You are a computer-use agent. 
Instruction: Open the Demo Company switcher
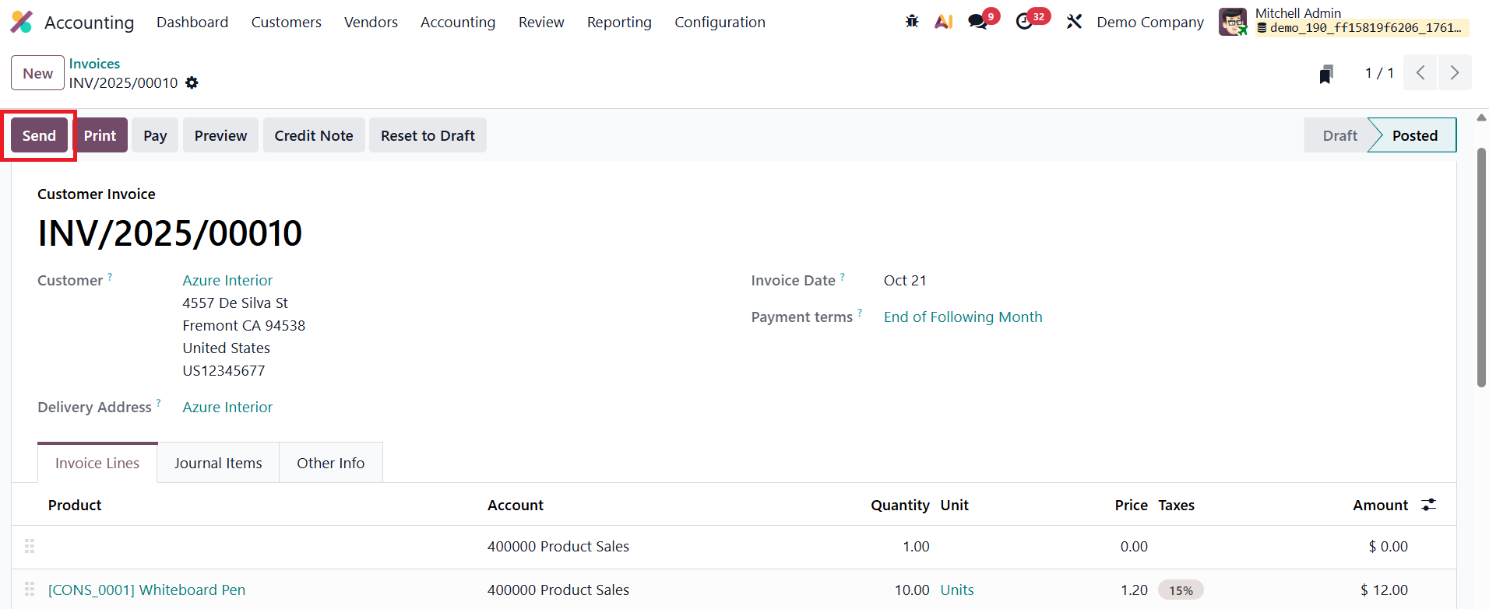click(1149, 23)
